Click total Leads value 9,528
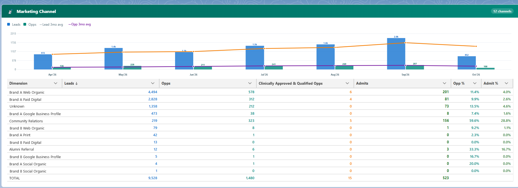The height and width of the screenshot is (188, 518). (153, 178)
